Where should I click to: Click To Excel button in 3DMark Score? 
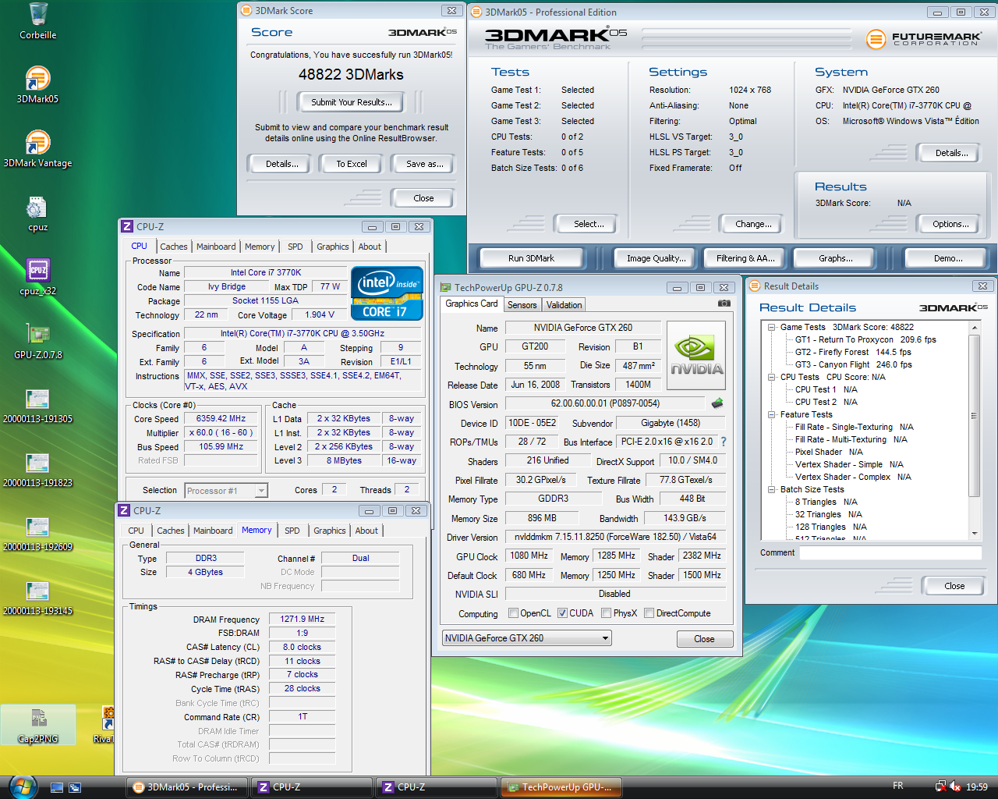coord(352,164)
